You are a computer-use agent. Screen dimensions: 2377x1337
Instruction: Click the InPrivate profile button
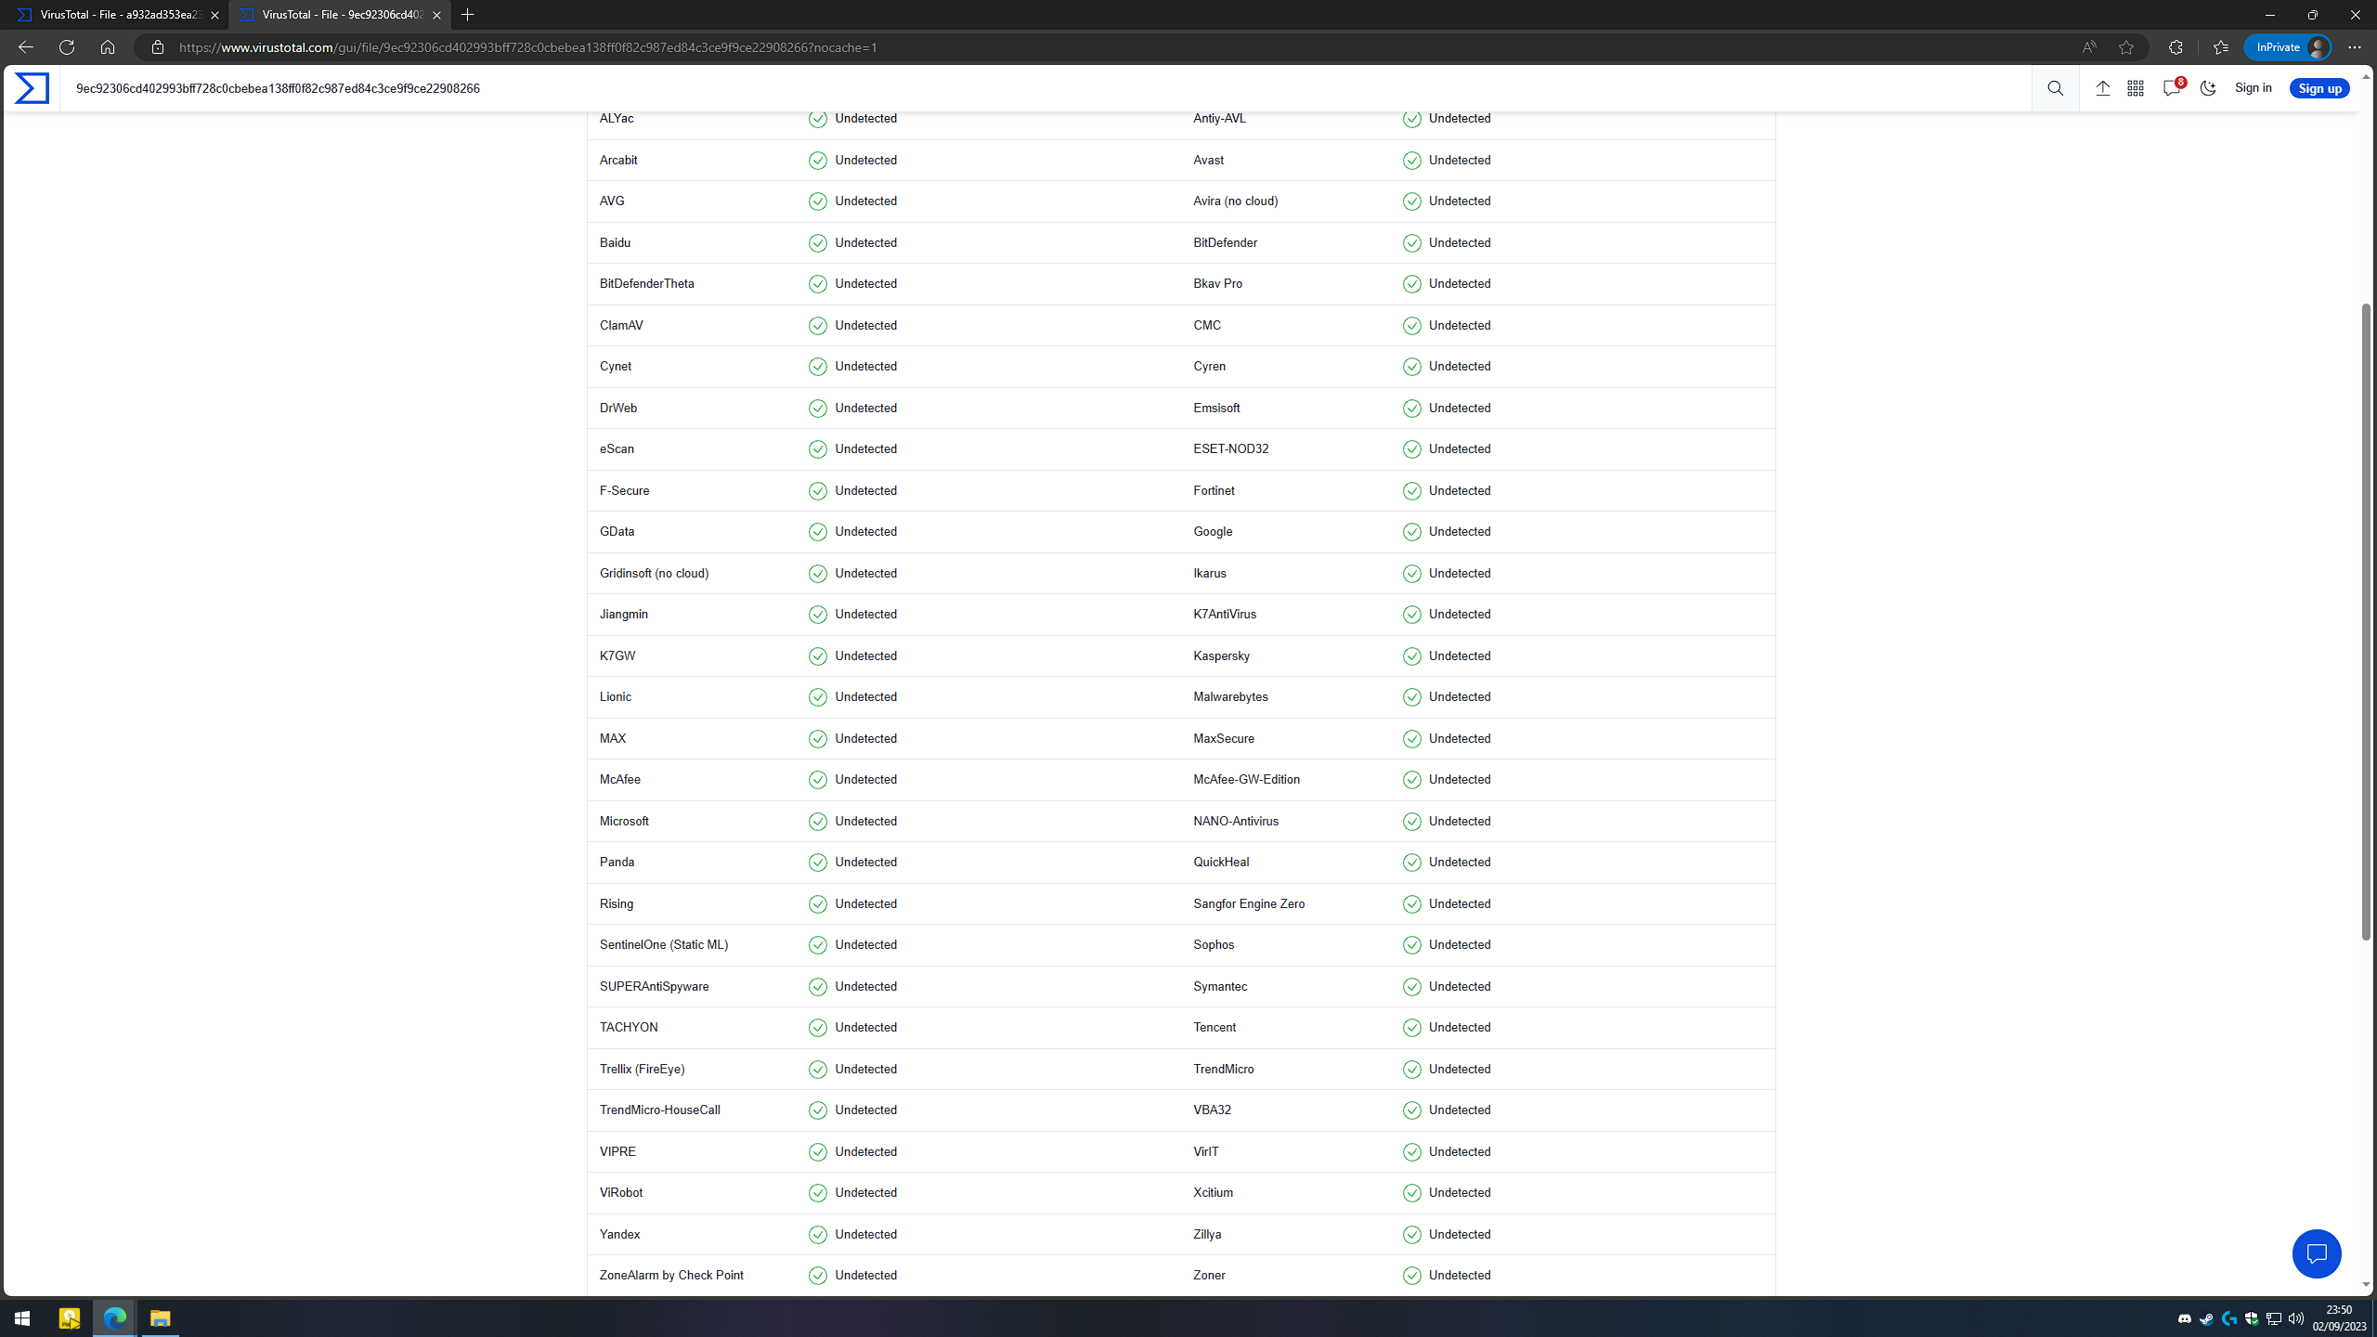click(2290, 47)
